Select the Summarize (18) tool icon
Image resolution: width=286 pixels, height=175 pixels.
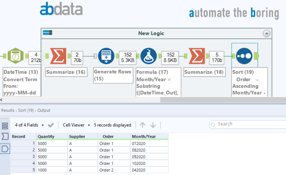pos(196,56)
